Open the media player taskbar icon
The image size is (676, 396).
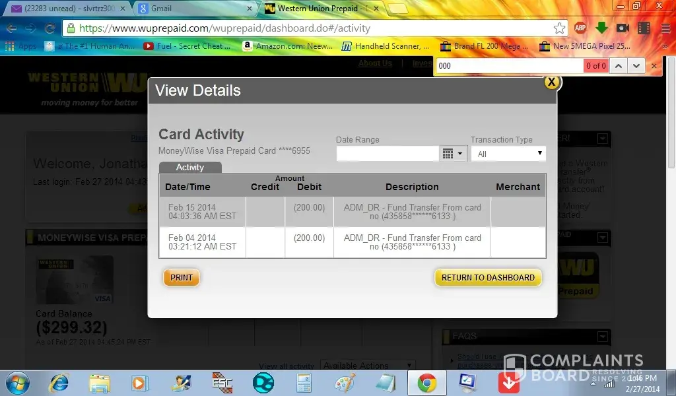tap(140, 383)
